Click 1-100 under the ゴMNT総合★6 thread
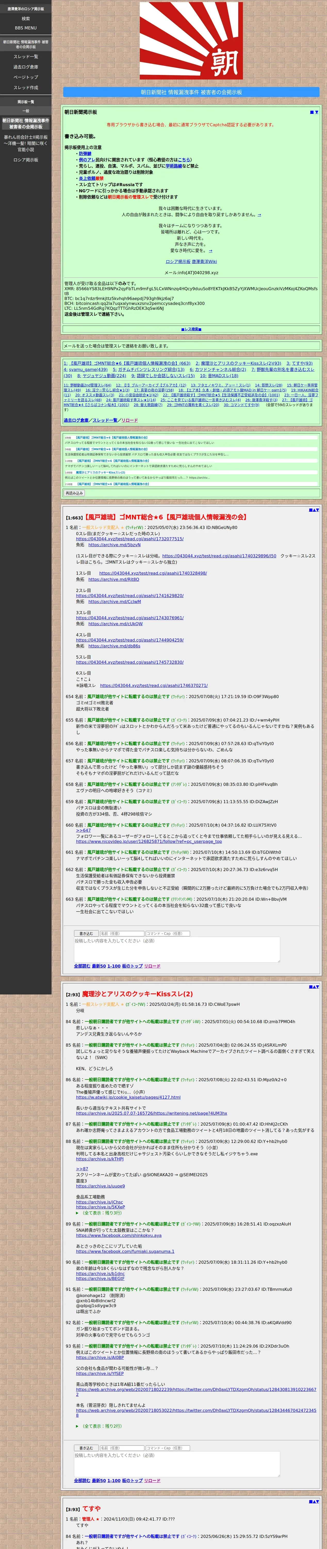Image resolution: width=327 pixels, height=1549 pixels. pyautogui.click(x=114, y=966)
